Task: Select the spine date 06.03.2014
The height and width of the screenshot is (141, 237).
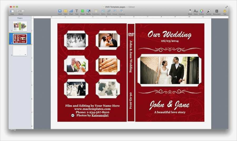Action: click(x=131, y=100)
